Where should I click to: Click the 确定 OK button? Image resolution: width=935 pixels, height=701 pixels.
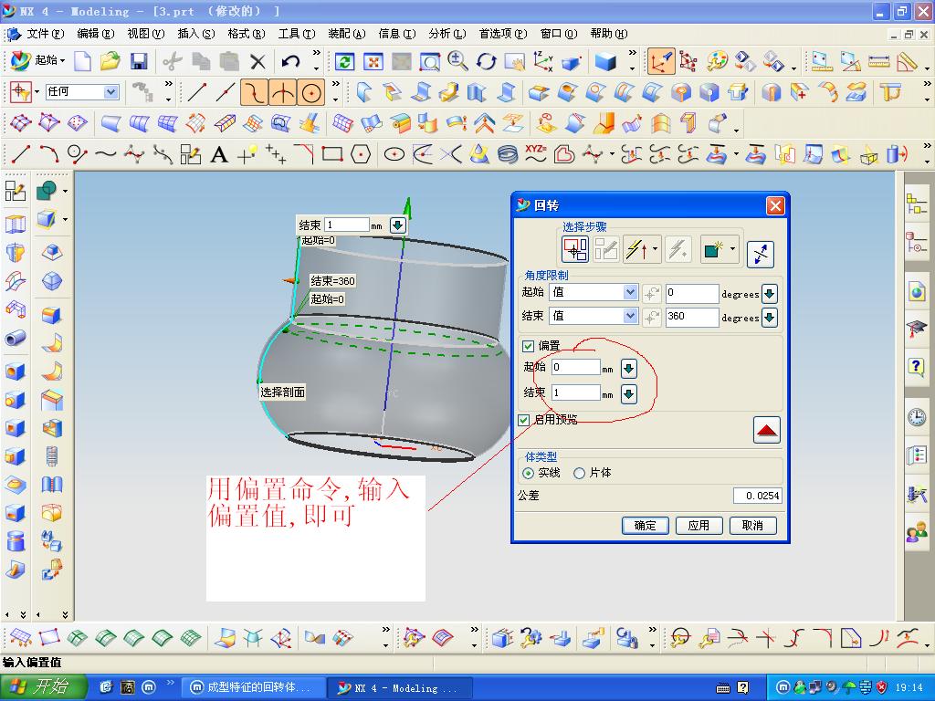coord(645,525)
